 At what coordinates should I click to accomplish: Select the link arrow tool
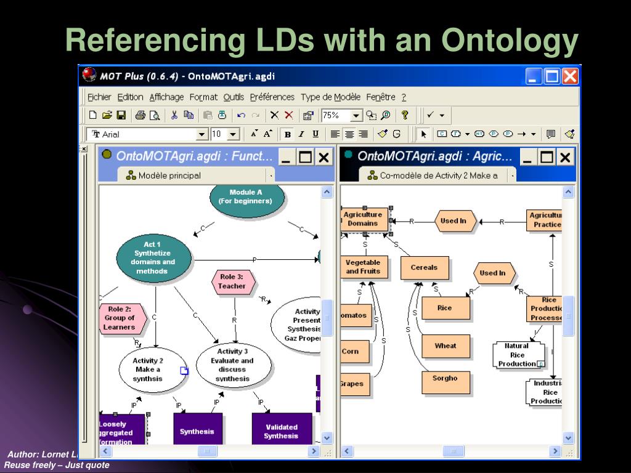click(x=522, y=134)
